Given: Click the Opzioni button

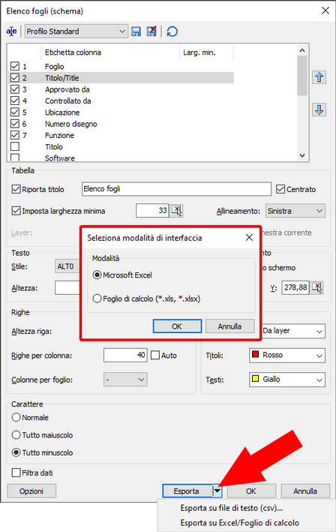Looking at the screenshot, I should tap(31, 491).
